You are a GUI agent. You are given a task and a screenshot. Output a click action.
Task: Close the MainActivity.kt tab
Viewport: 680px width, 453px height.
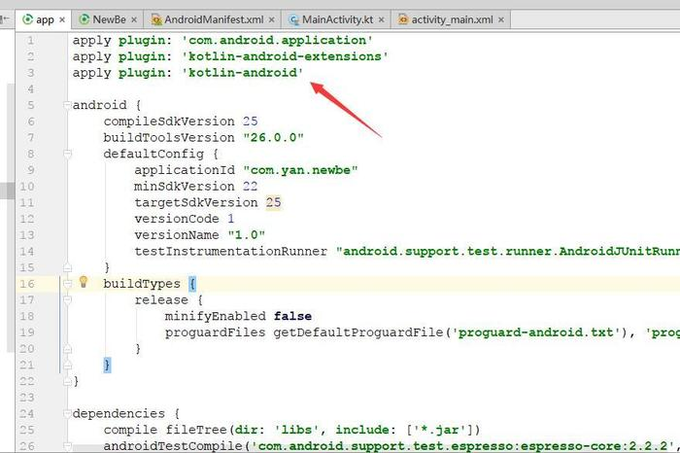point(381,20)
